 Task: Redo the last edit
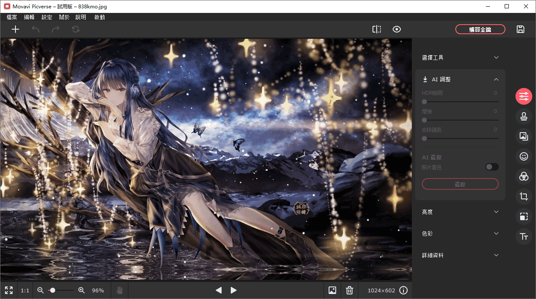click(x=56, y=29)
